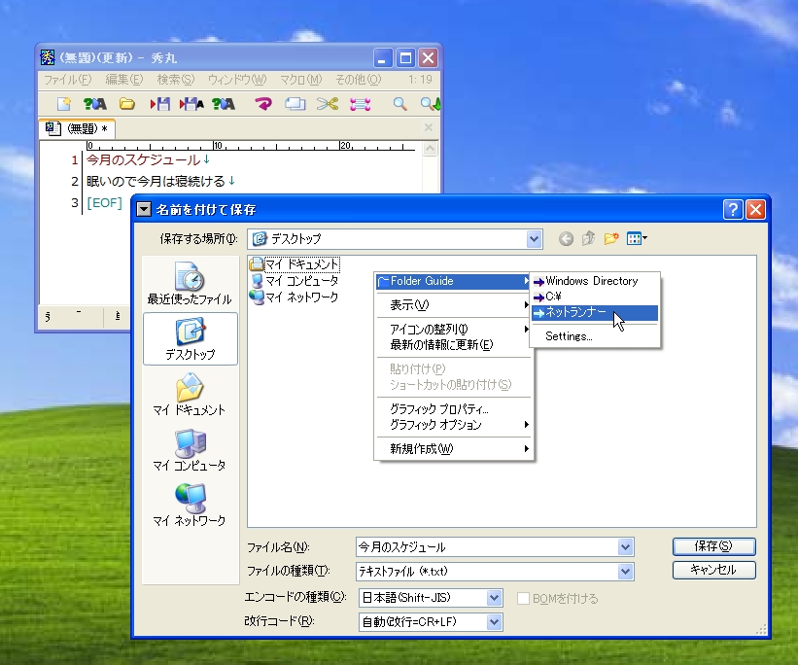
Task: Click the ファイル名 text input field
Action: [487, 547]
